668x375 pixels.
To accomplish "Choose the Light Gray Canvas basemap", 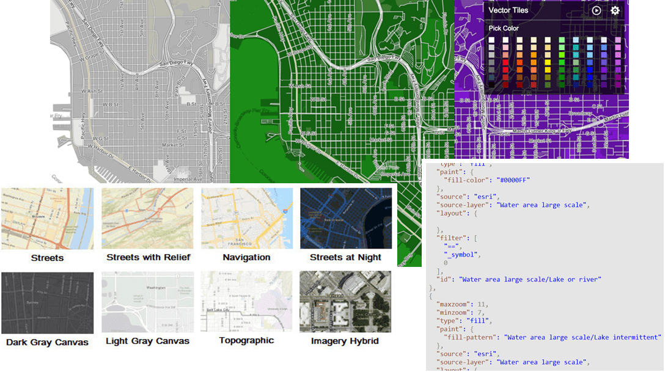I will 147,300.
